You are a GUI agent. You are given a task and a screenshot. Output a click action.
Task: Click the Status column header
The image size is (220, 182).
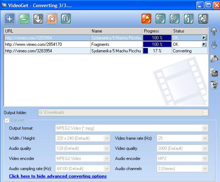click(190, 31)
